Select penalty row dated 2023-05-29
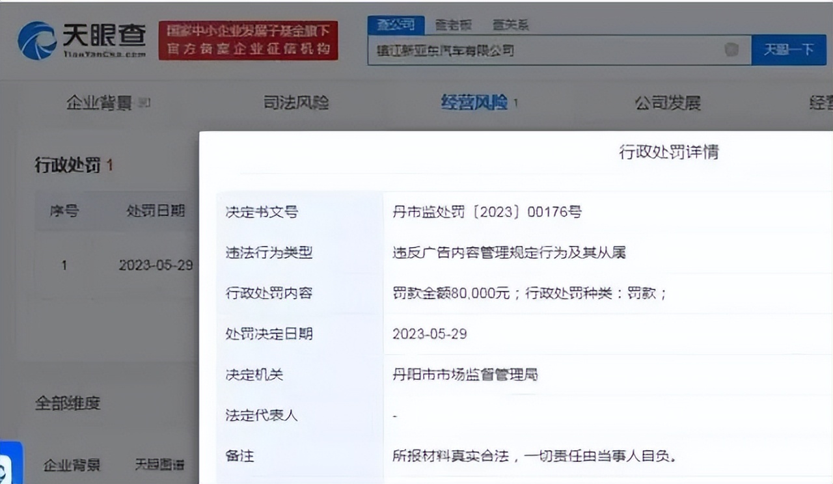The height and width of the screenshot is (484, 833). tap(156, 265)
